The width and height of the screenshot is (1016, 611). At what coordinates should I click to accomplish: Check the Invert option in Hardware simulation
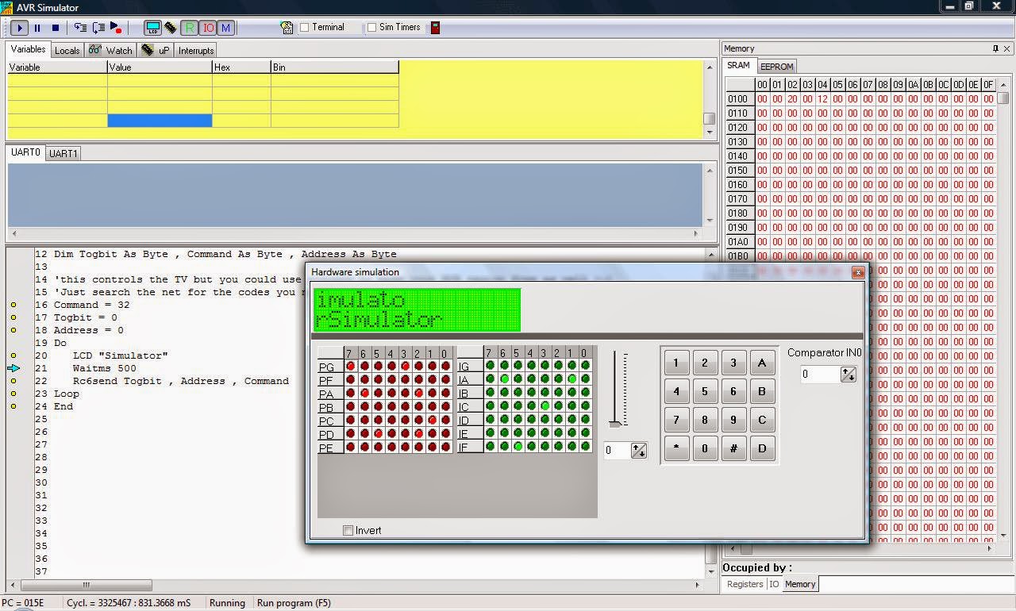coord(348,530)
